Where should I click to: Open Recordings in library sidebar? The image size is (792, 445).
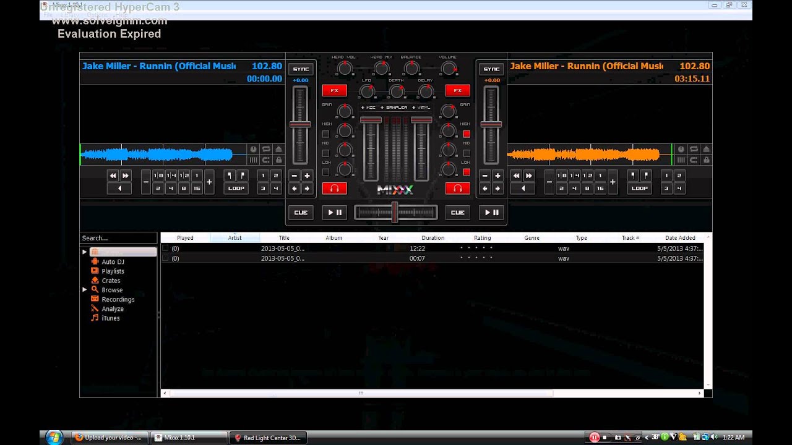pyautogui.click(x=118, y=299)
